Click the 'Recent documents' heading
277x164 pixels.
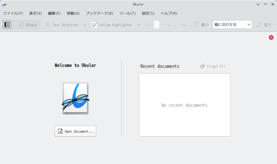tap(160, 66)
